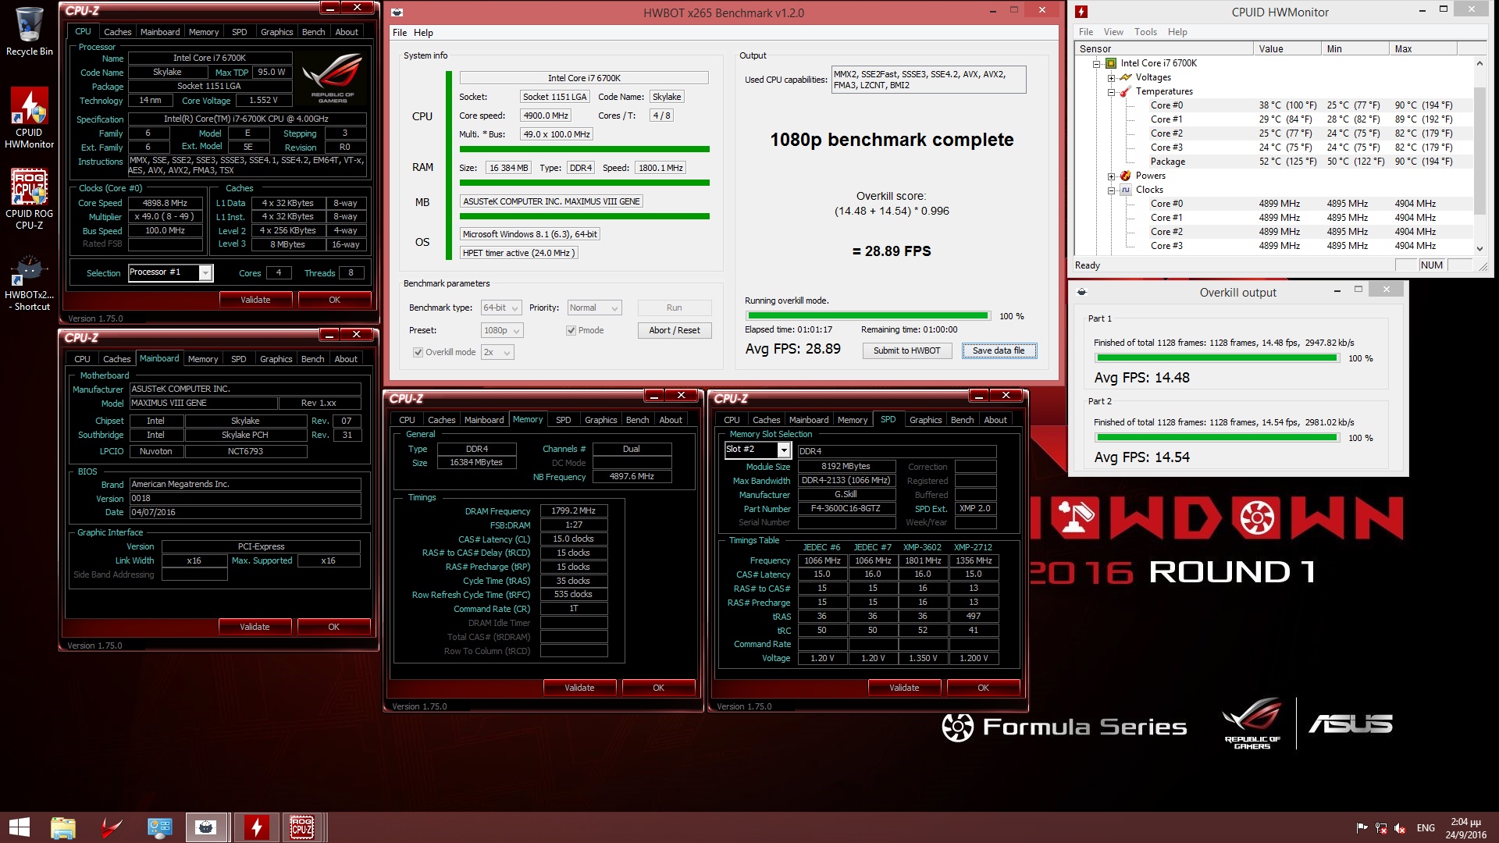The width and height of the screenshot is (1499, 843).
Task: Open View menu in HWMonitor
Action: [x=1113, y=32]
